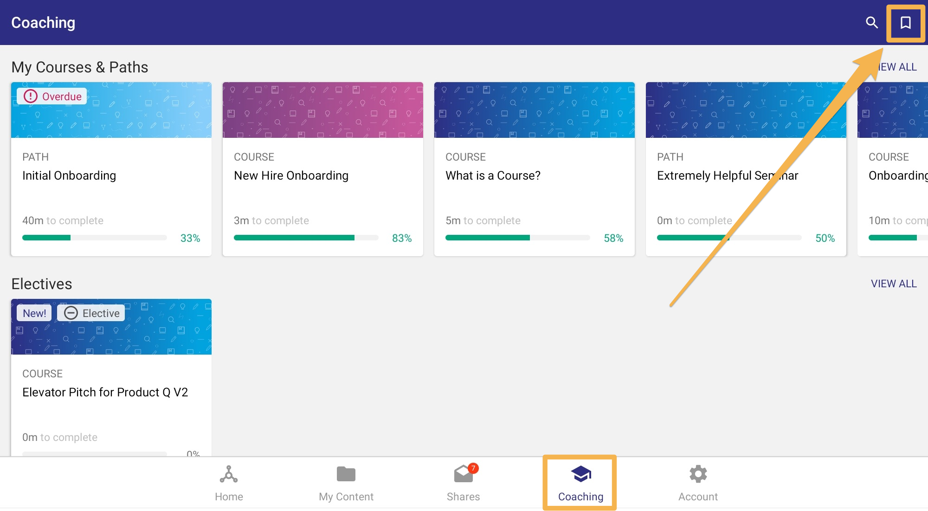Click the 83% progress bar
Viewport: 928px width, 511px height.
pyautogui.click(x=306, y=238)
